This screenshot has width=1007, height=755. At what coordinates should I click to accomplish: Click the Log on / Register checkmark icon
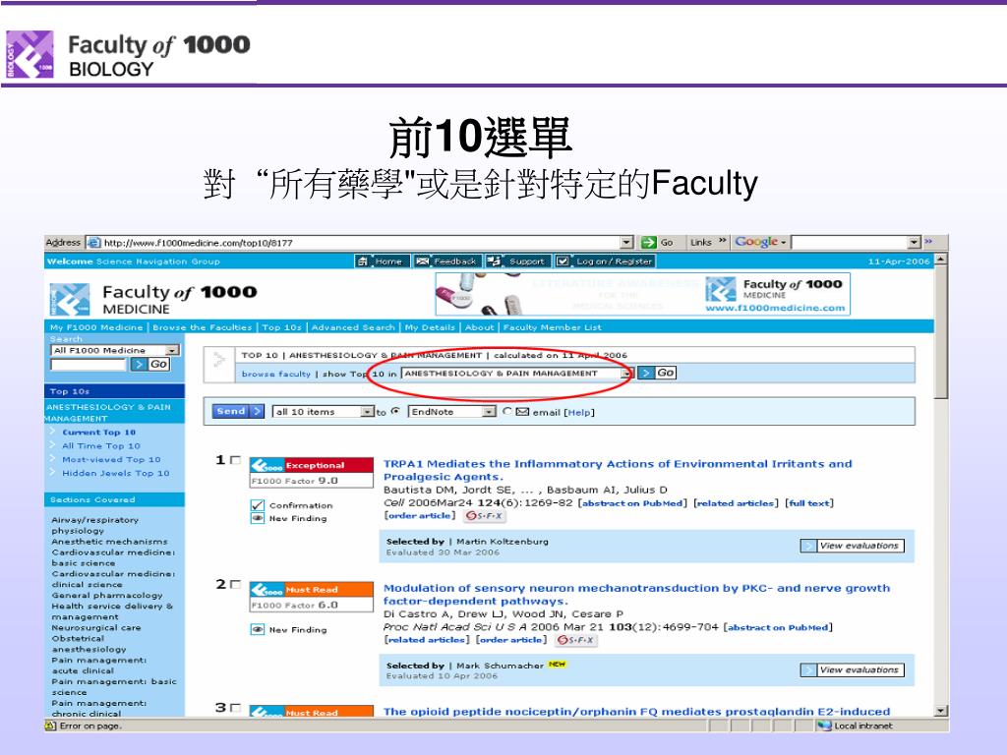(x=563, y=261)
